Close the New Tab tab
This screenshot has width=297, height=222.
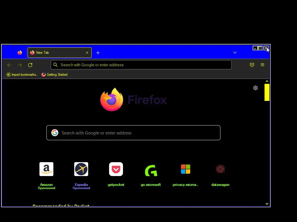click(87, 53)
